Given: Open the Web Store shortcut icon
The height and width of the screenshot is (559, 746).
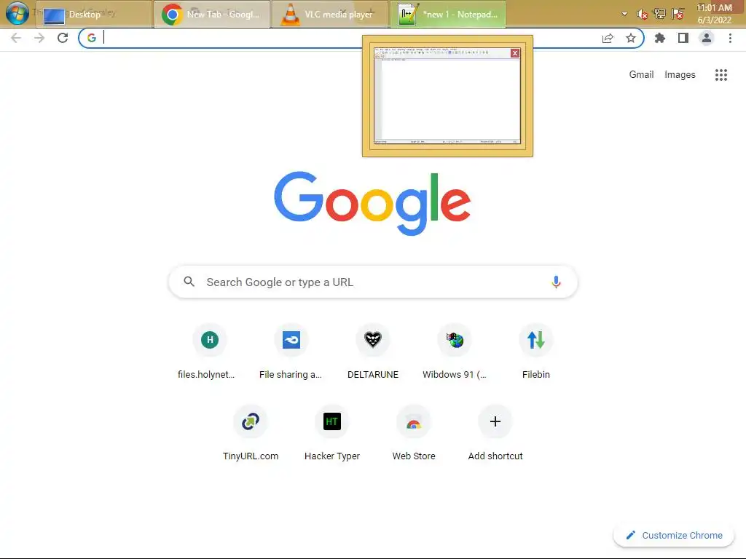Looking at the screenshot, I should [414, 421].
